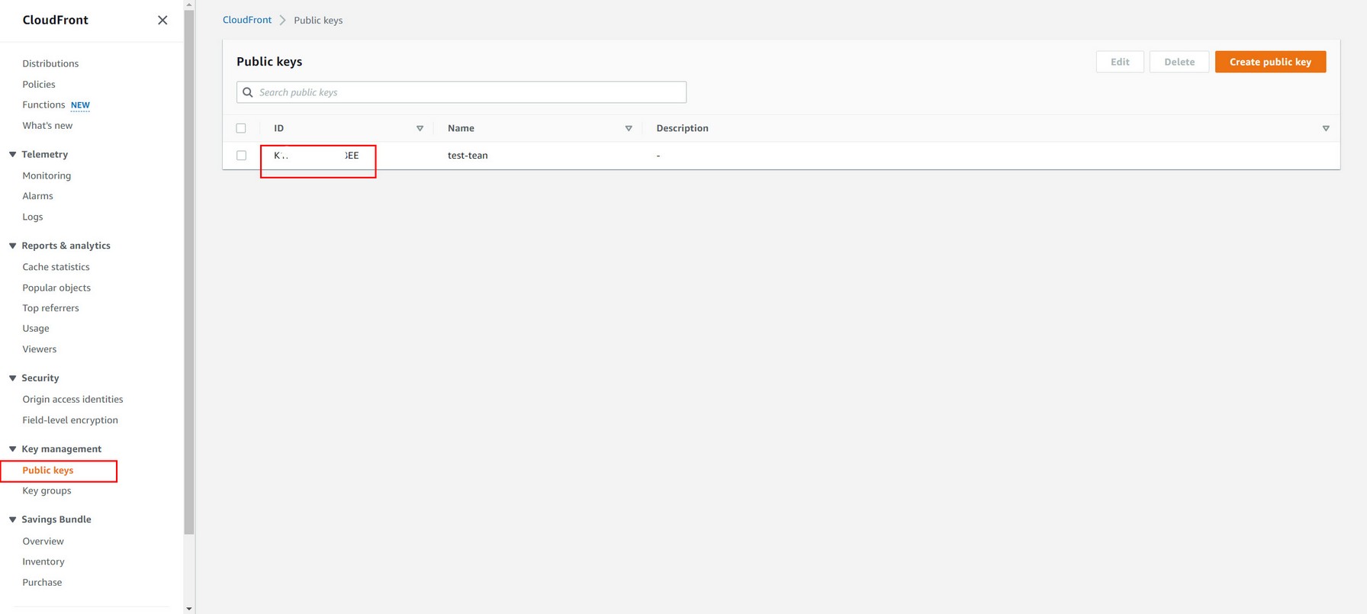Close the CloudFront navigation panel
The height and width of the screenshot is (614, 1367).
[x=162, y=21]
